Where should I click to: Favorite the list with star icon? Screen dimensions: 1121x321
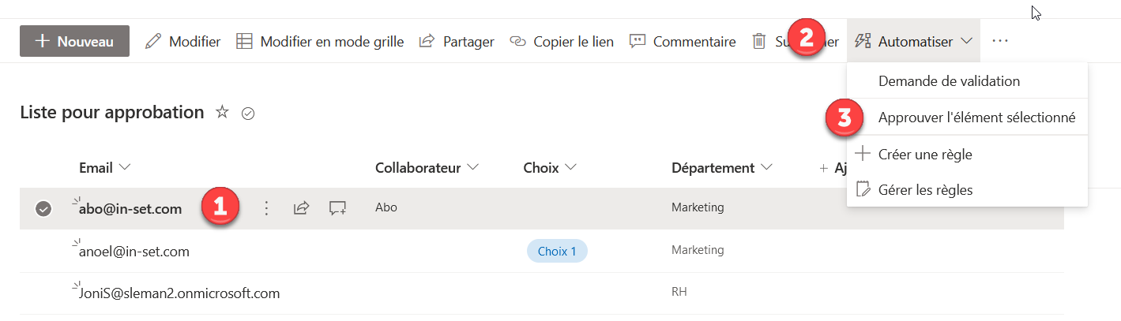pos(222,112)
